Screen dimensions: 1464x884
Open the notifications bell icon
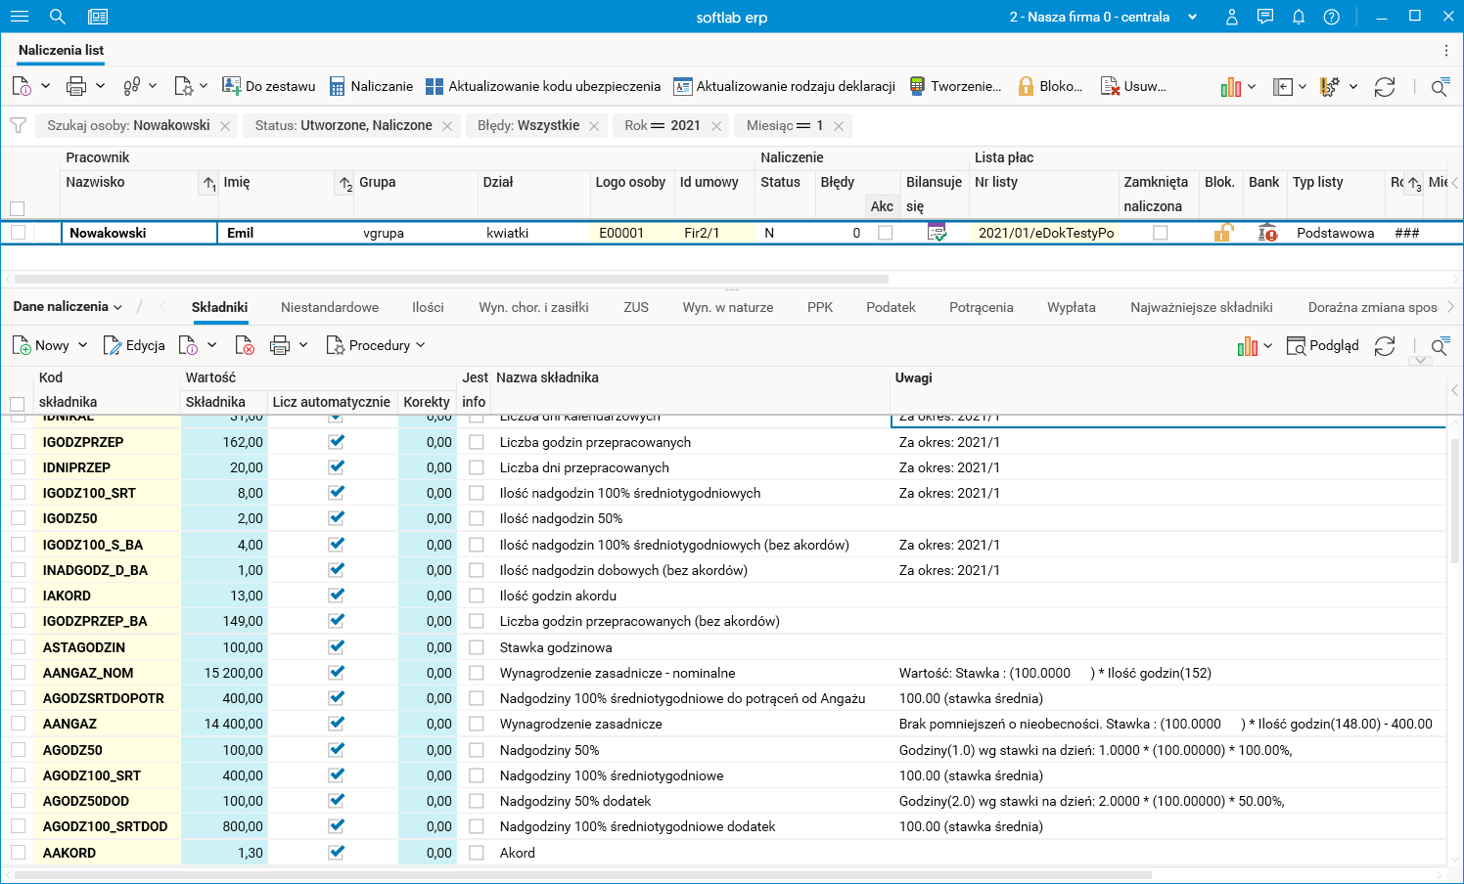click(x=1298, y=17)
